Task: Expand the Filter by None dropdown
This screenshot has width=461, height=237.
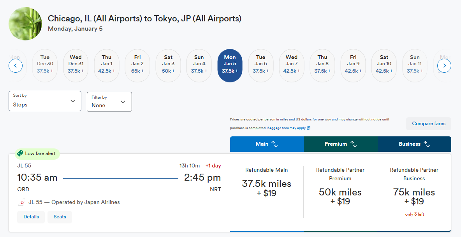Action: coord(109,102)
